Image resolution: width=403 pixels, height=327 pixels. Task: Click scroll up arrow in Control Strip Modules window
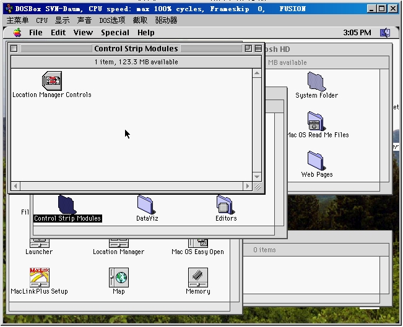pos(257,74)
